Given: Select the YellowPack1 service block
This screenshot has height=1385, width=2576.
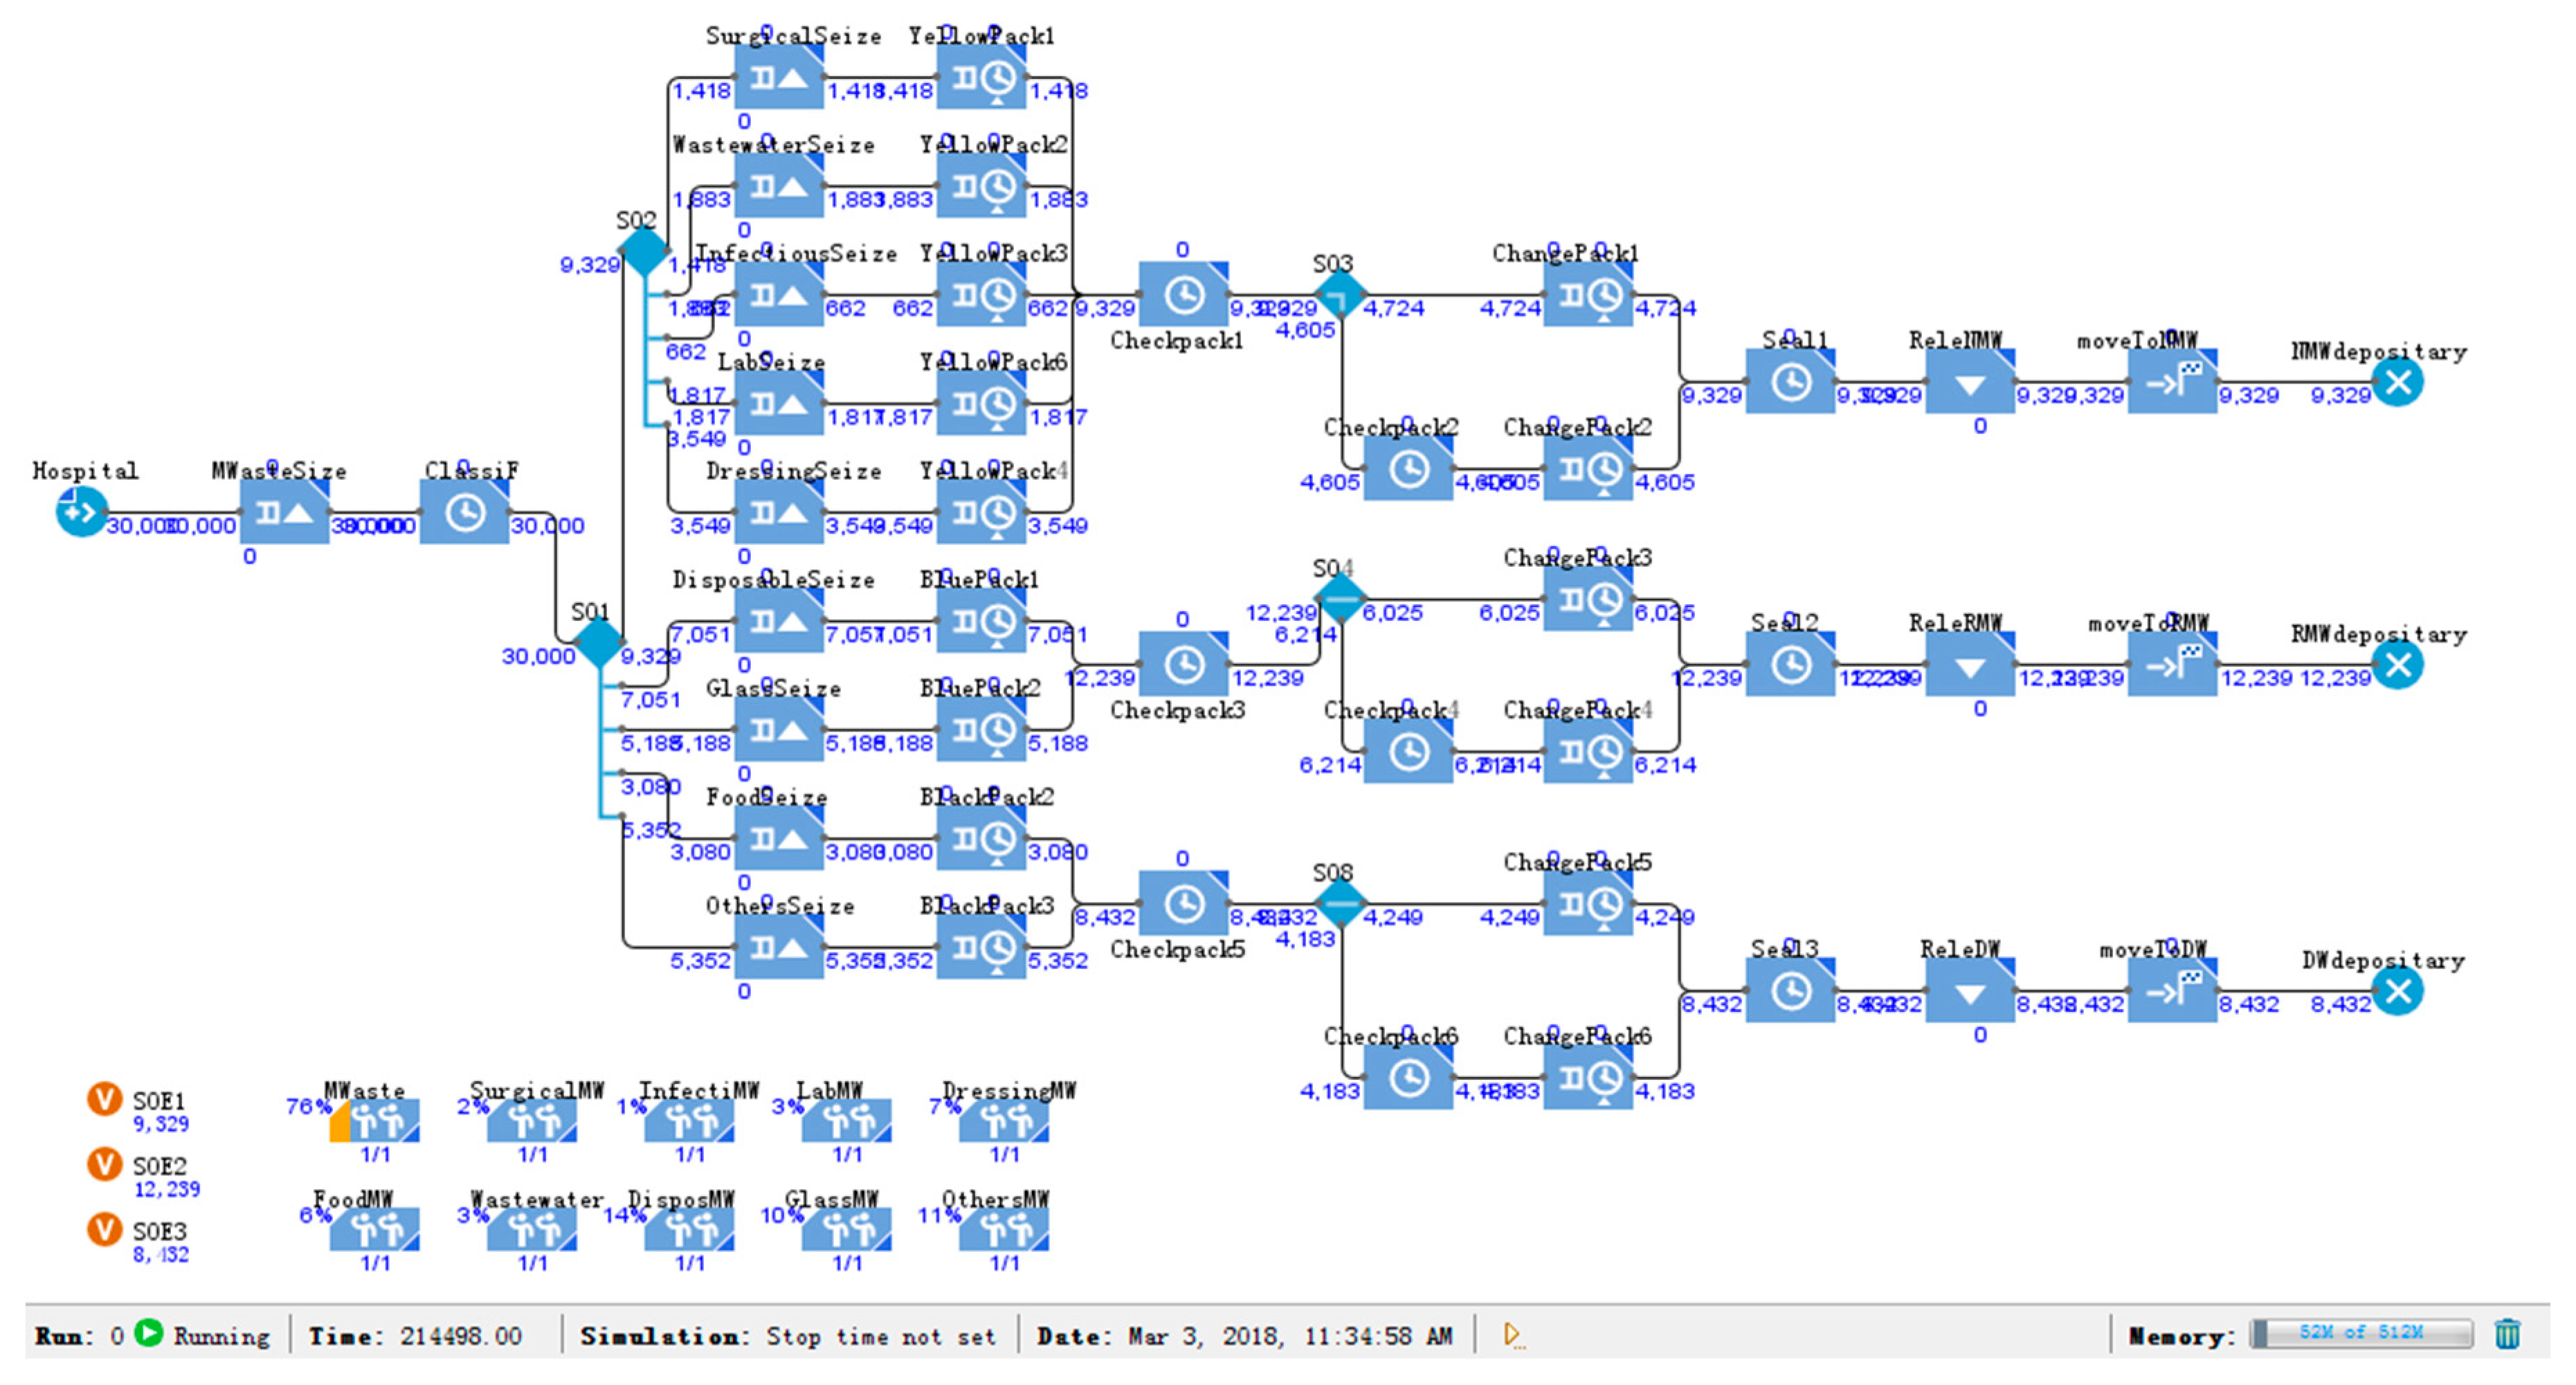Looking at the screenshot, I should 981,78.
